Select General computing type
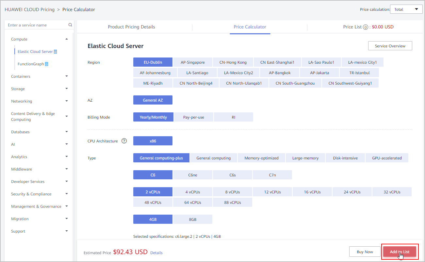 coord(214,158)
